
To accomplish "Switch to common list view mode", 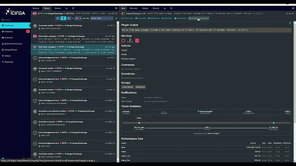I will [x=63, y=18].
